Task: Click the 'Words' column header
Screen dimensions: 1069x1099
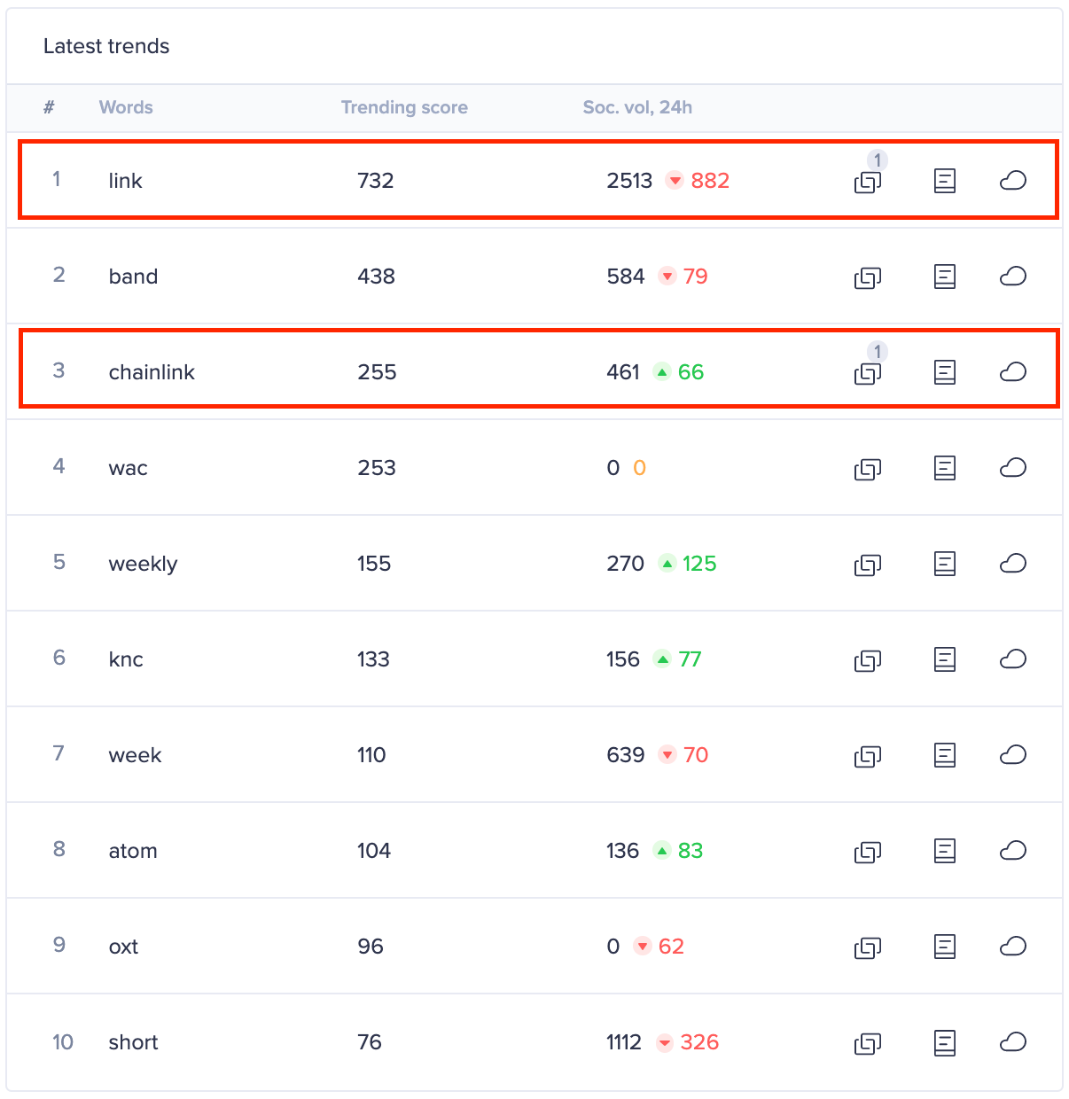Action: click(x=126, y=107)
